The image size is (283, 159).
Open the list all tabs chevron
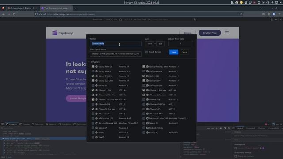pyautogui.click(x=262, y=8)
